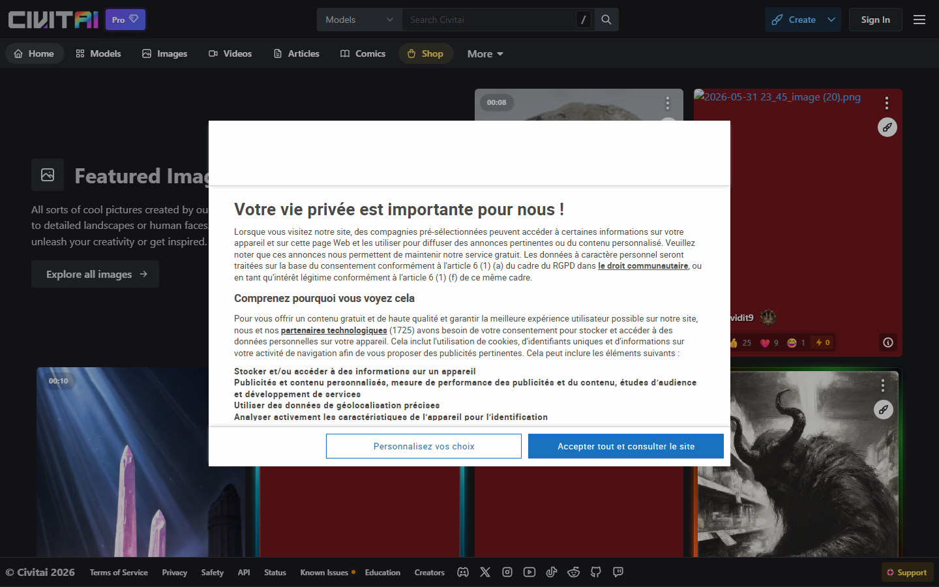This screenshot has width=939, height=587.
Task: Click the Sign In button
Action: [x=875, y=20]
